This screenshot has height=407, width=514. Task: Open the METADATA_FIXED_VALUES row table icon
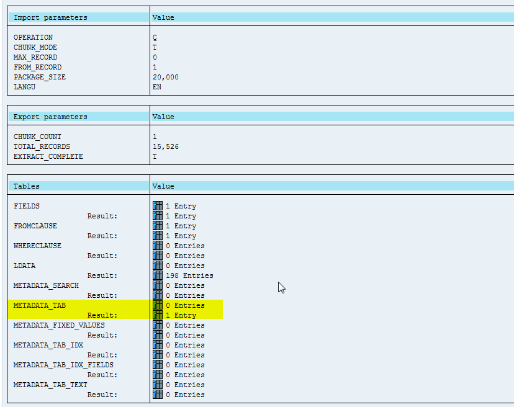point(158,325)
